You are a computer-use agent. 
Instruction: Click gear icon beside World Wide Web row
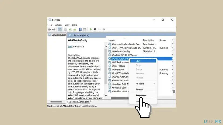pos(110,73)
